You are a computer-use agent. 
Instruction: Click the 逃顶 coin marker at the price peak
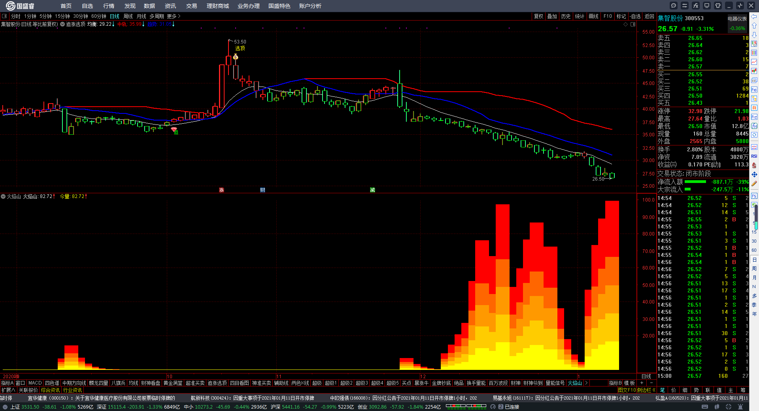(236, 57)
